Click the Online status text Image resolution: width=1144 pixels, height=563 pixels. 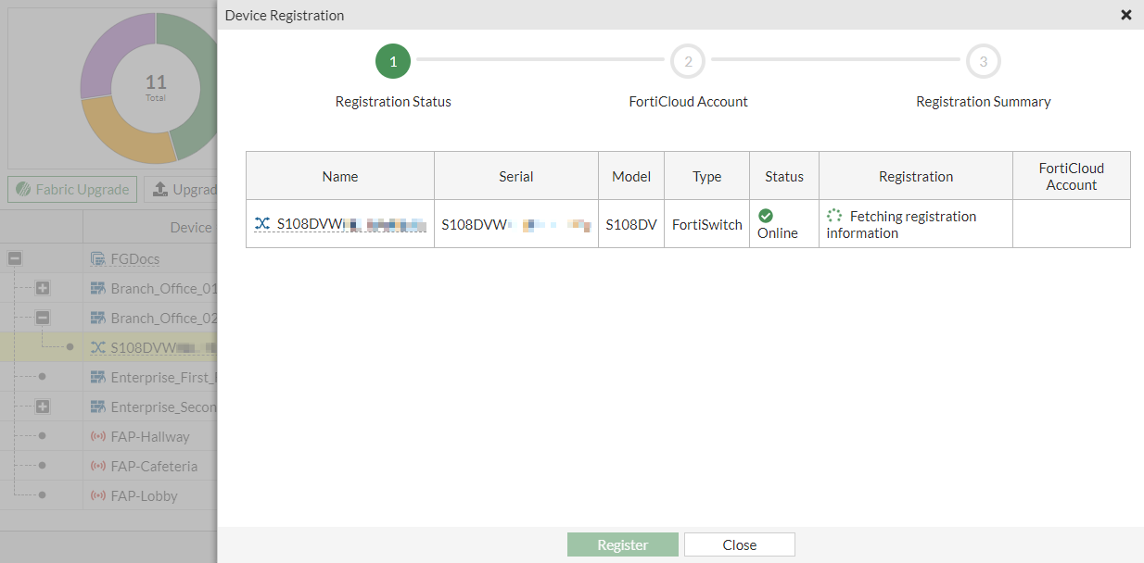[778, 232]
